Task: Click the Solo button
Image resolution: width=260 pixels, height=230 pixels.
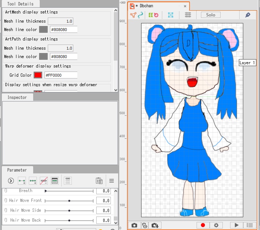Action: pos(210,15)
